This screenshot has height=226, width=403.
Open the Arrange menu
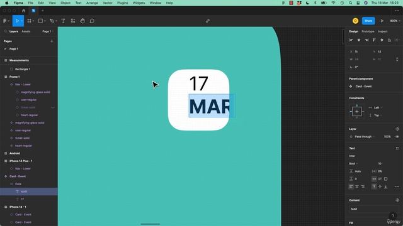[x=92, y=3]
